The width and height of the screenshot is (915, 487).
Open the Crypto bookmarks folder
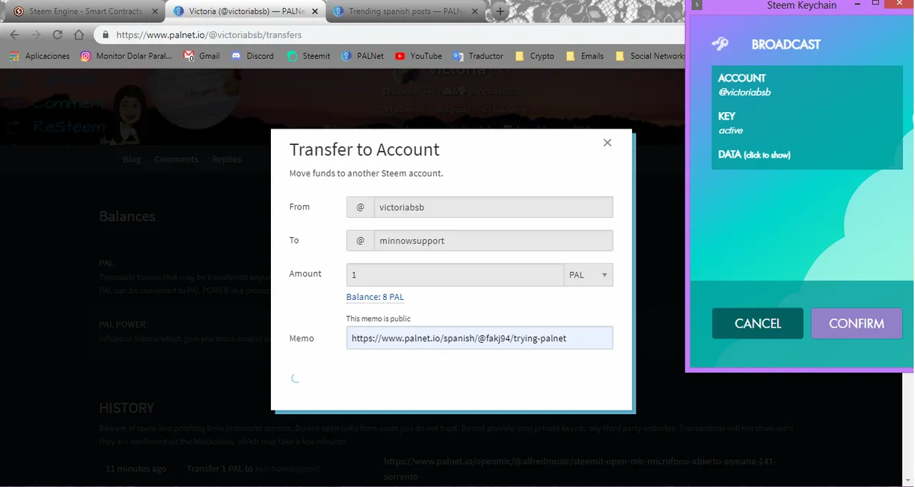click(x=534, y=56)
